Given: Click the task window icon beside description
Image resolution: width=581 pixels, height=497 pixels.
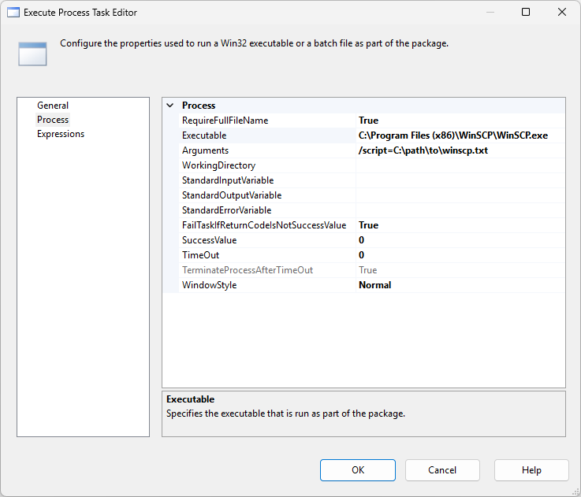Looking at the screenshot, I should coord(32,55).
